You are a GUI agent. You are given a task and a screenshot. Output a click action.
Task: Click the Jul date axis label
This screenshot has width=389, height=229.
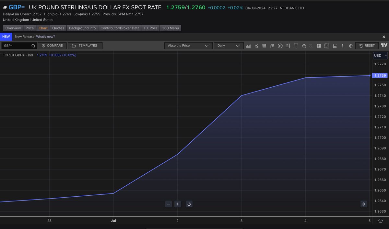(113, 221)
